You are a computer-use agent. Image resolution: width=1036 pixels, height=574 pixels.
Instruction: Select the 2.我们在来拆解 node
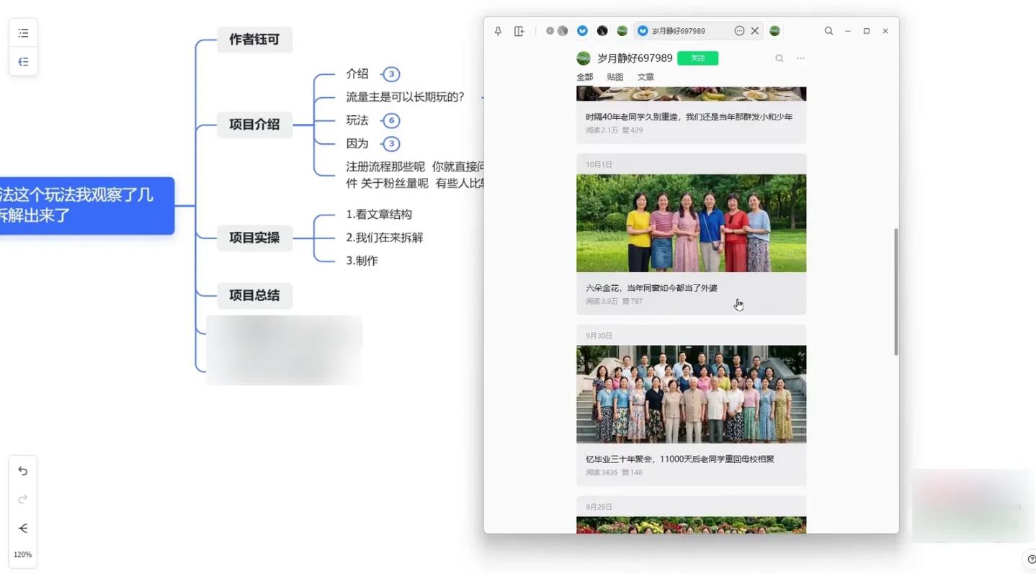(385, 238)
